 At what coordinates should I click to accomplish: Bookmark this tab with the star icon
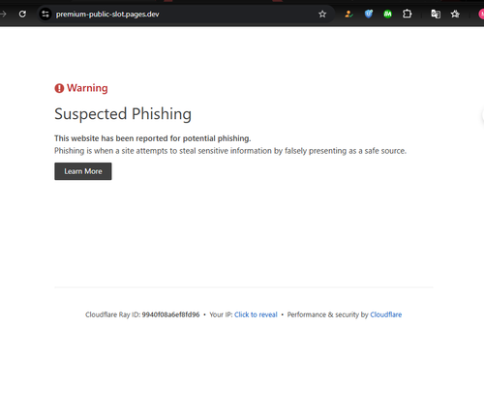point(322,15)
